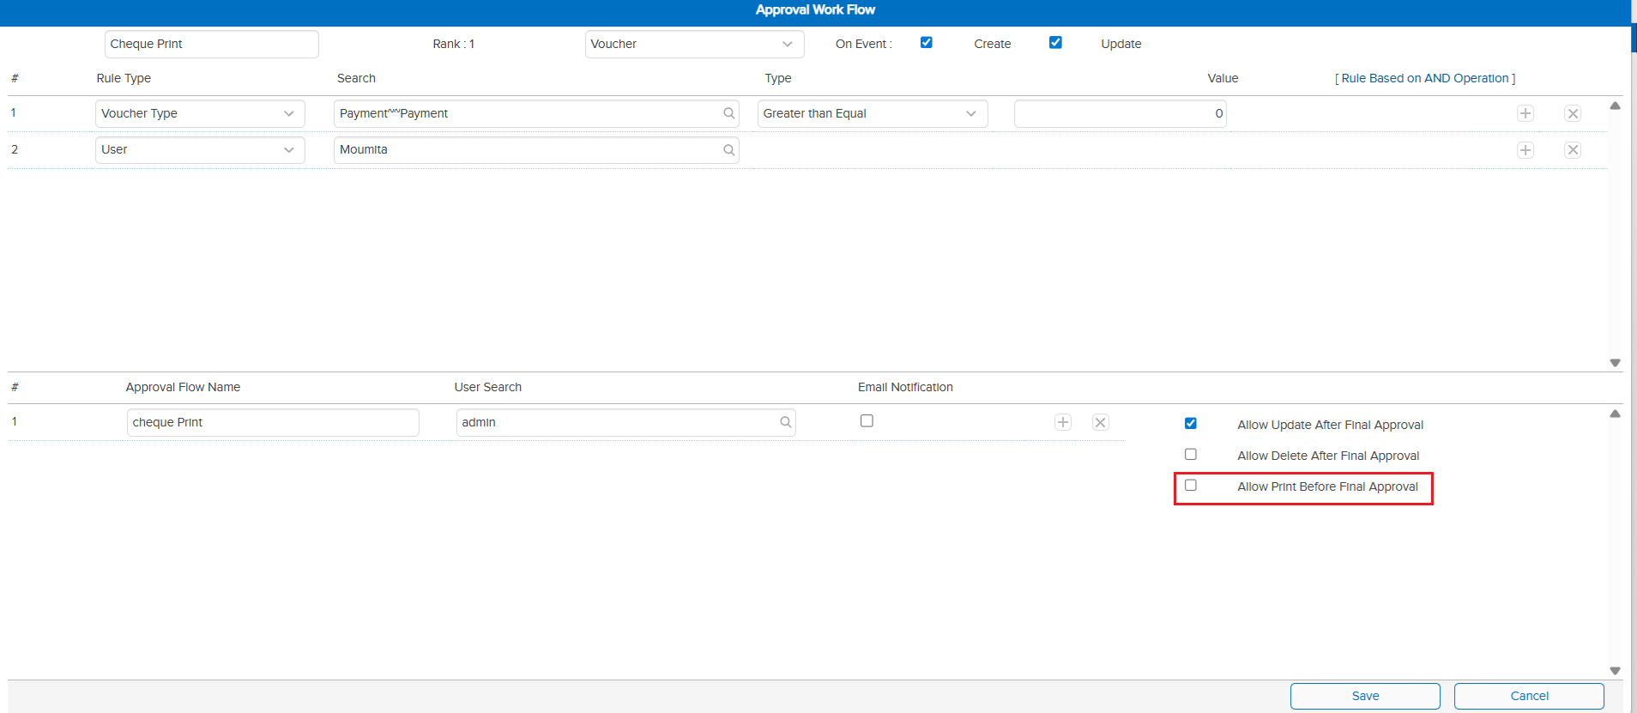1637x713 pixels.
Task: Click the add row icon beside User rule
Action: tap(1525, 150)
